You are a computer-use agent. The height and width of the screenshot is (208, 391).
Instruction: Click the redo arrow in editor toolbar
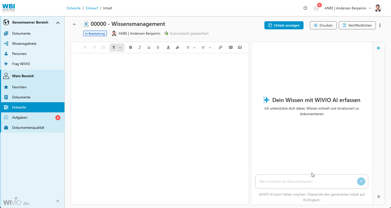(94, 47)
